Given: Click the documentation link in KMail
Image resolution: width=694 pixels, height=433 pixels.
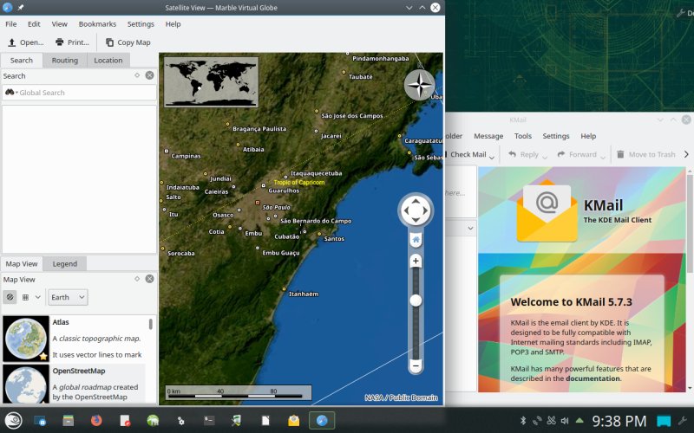Looking at the screenshot, I should [x=594, y=378].
